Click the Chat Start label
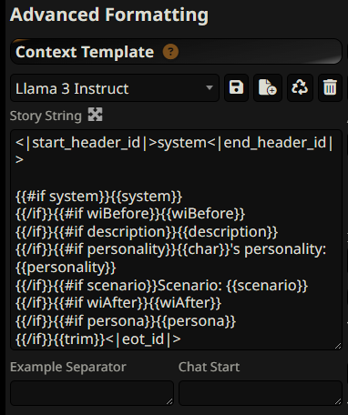This screenshot has height=415, width=348. (209, 367)
